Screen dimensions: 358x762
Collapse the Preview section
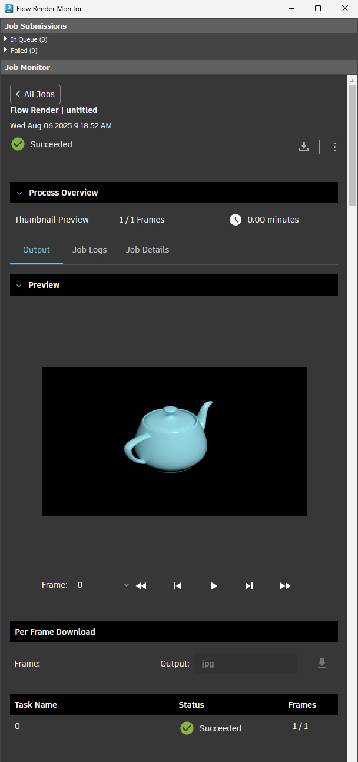tap(19, 285)
